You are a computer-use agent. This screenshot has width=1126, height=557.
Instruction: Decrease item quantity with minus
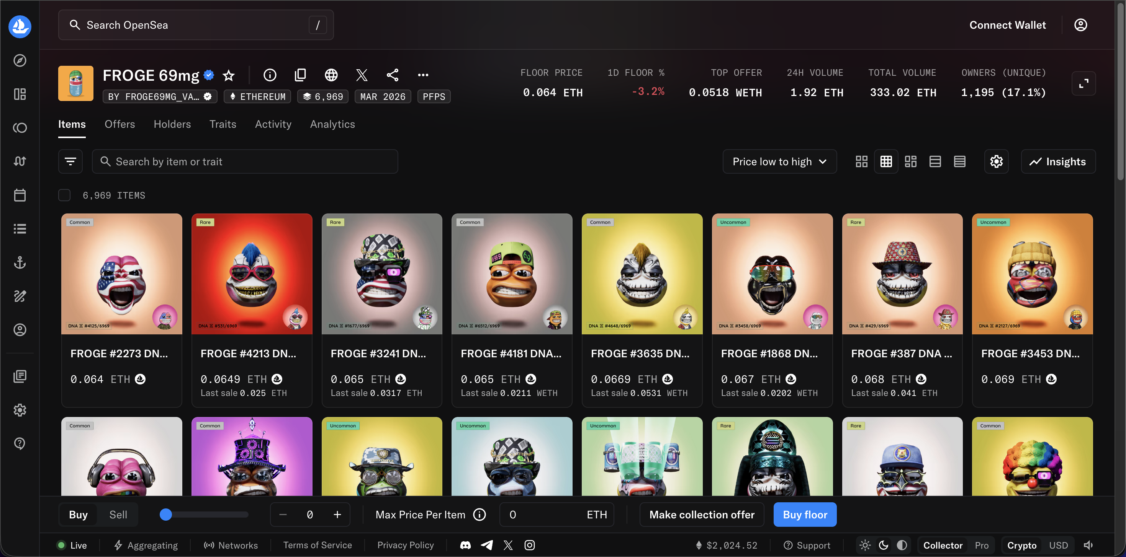coord(283,515)
